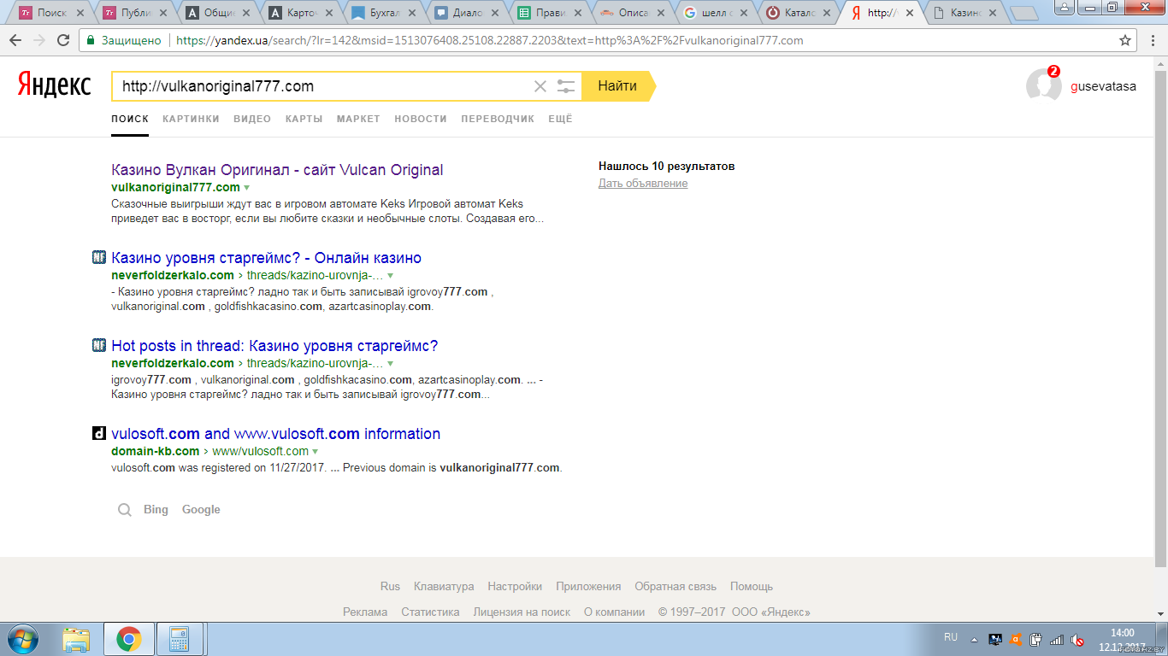Click the Yandex logo
Viewport: 1168px width, 656px height.
tap(54, 85)
